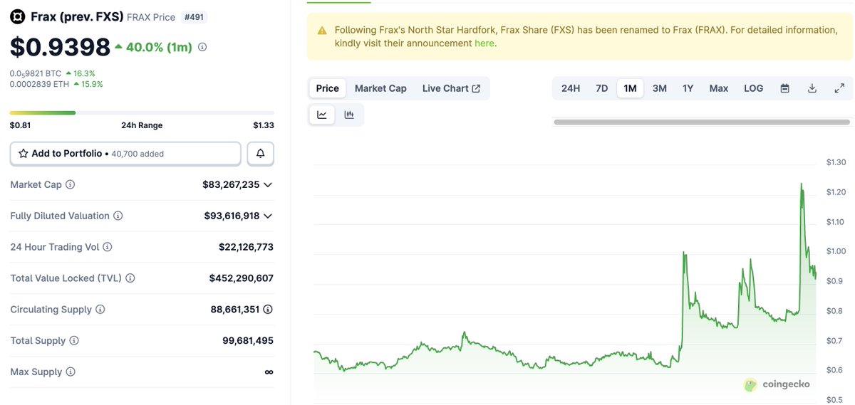Image resolution: width=855 pixels, height=405 pixels.
Task: Select the 1Y time range
Action: pos(688,88)
